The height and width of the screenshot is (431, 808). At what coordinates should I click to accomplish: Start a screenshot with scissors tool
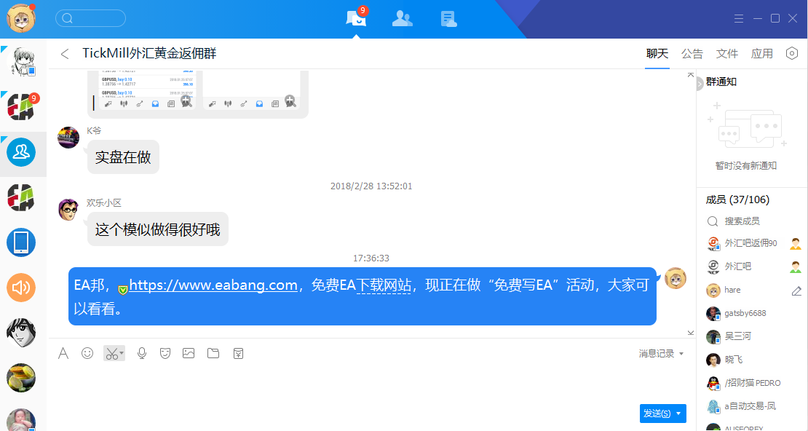(111, 354)
